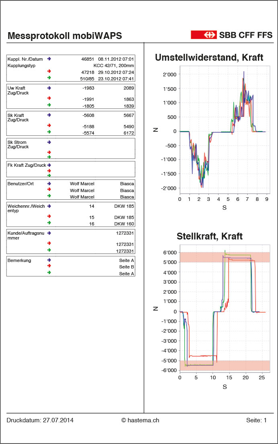Pick the blue arrow in Sk Strom Zug/Druck
278x444 pixels.
[x=49, y=142]
